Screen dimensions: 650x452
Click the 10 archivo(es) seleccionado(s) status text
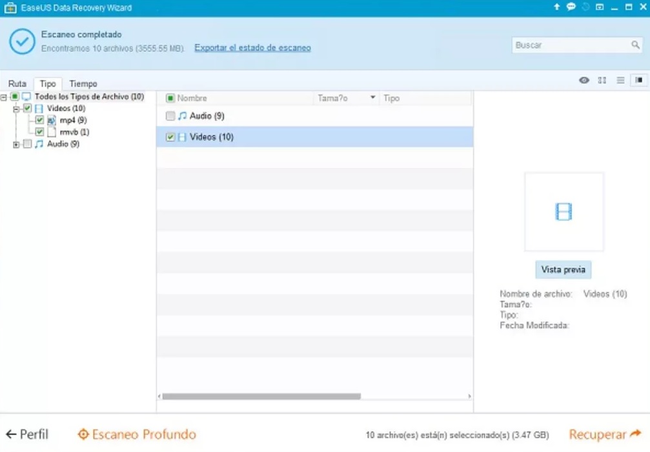coord(457,435)
